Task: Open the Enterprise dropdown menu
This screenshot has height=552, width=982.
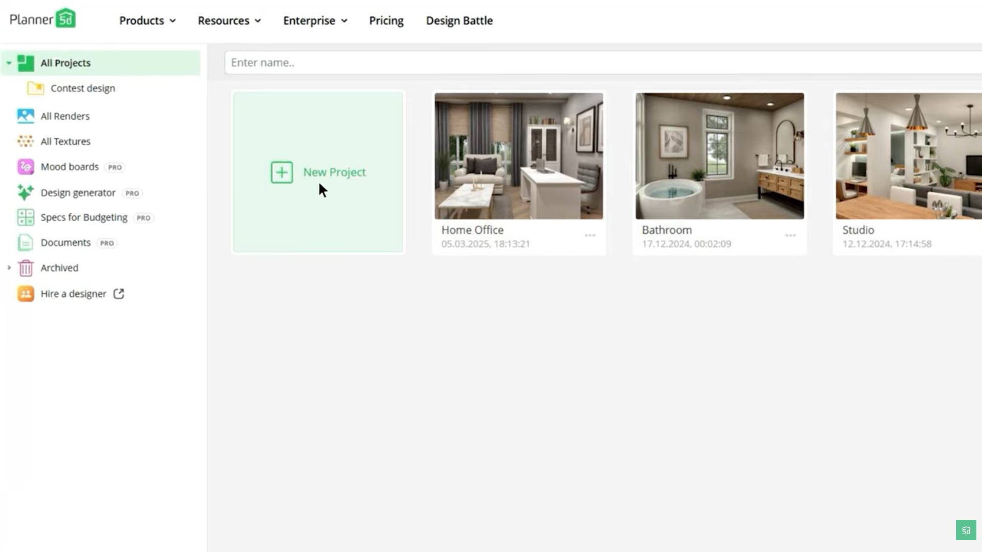Action: click(x=315, y=20)
